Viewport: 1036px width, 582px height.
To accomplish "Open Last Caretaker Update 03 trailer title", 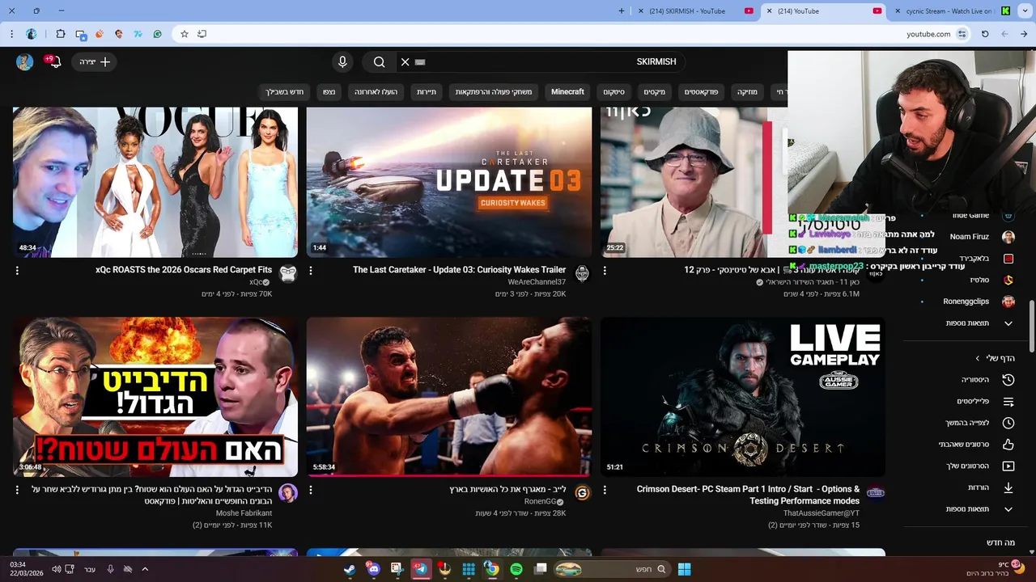I will click(459, 270).
